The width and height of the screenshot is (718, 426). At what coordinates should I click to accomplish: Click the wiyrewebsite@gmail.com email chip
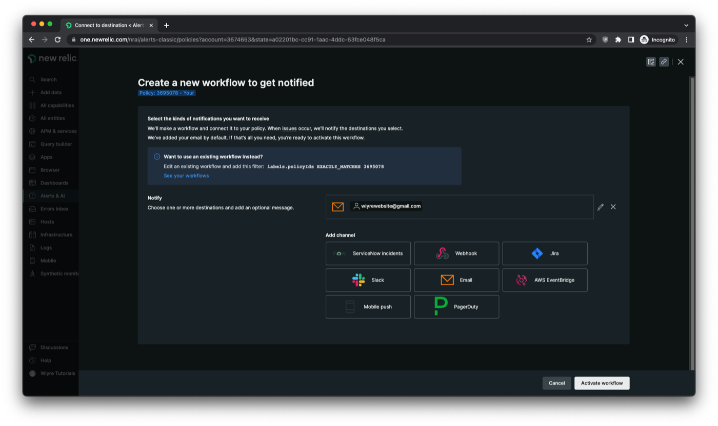click(x=386, y=206)
